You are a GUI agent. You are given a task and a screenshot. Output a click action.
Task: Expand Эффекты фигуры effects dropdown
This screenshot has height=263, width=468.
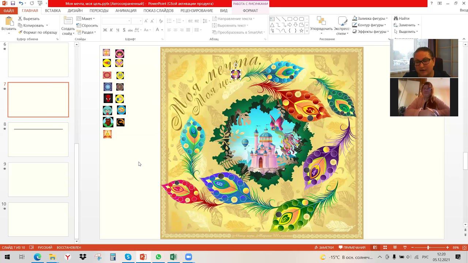tap(371, 31)
